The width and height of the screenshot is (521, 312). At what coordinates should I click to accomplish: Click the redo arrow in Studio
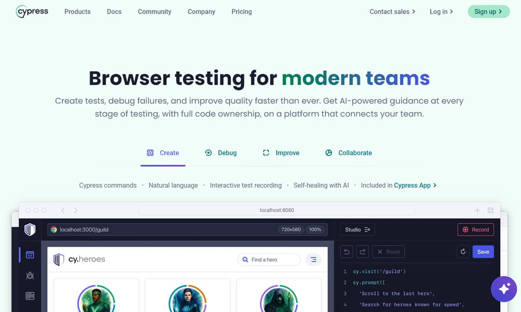pyautogui.click(x=363, y=252)
